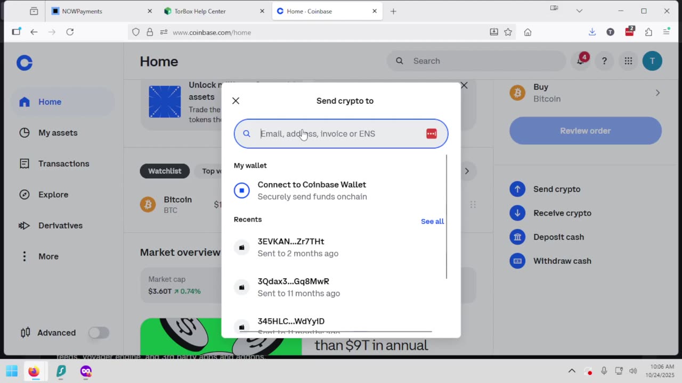The width and height of the screenshot is (682, 383).
Task: Open Derivatives in sidebar
Action: (62, 225)
